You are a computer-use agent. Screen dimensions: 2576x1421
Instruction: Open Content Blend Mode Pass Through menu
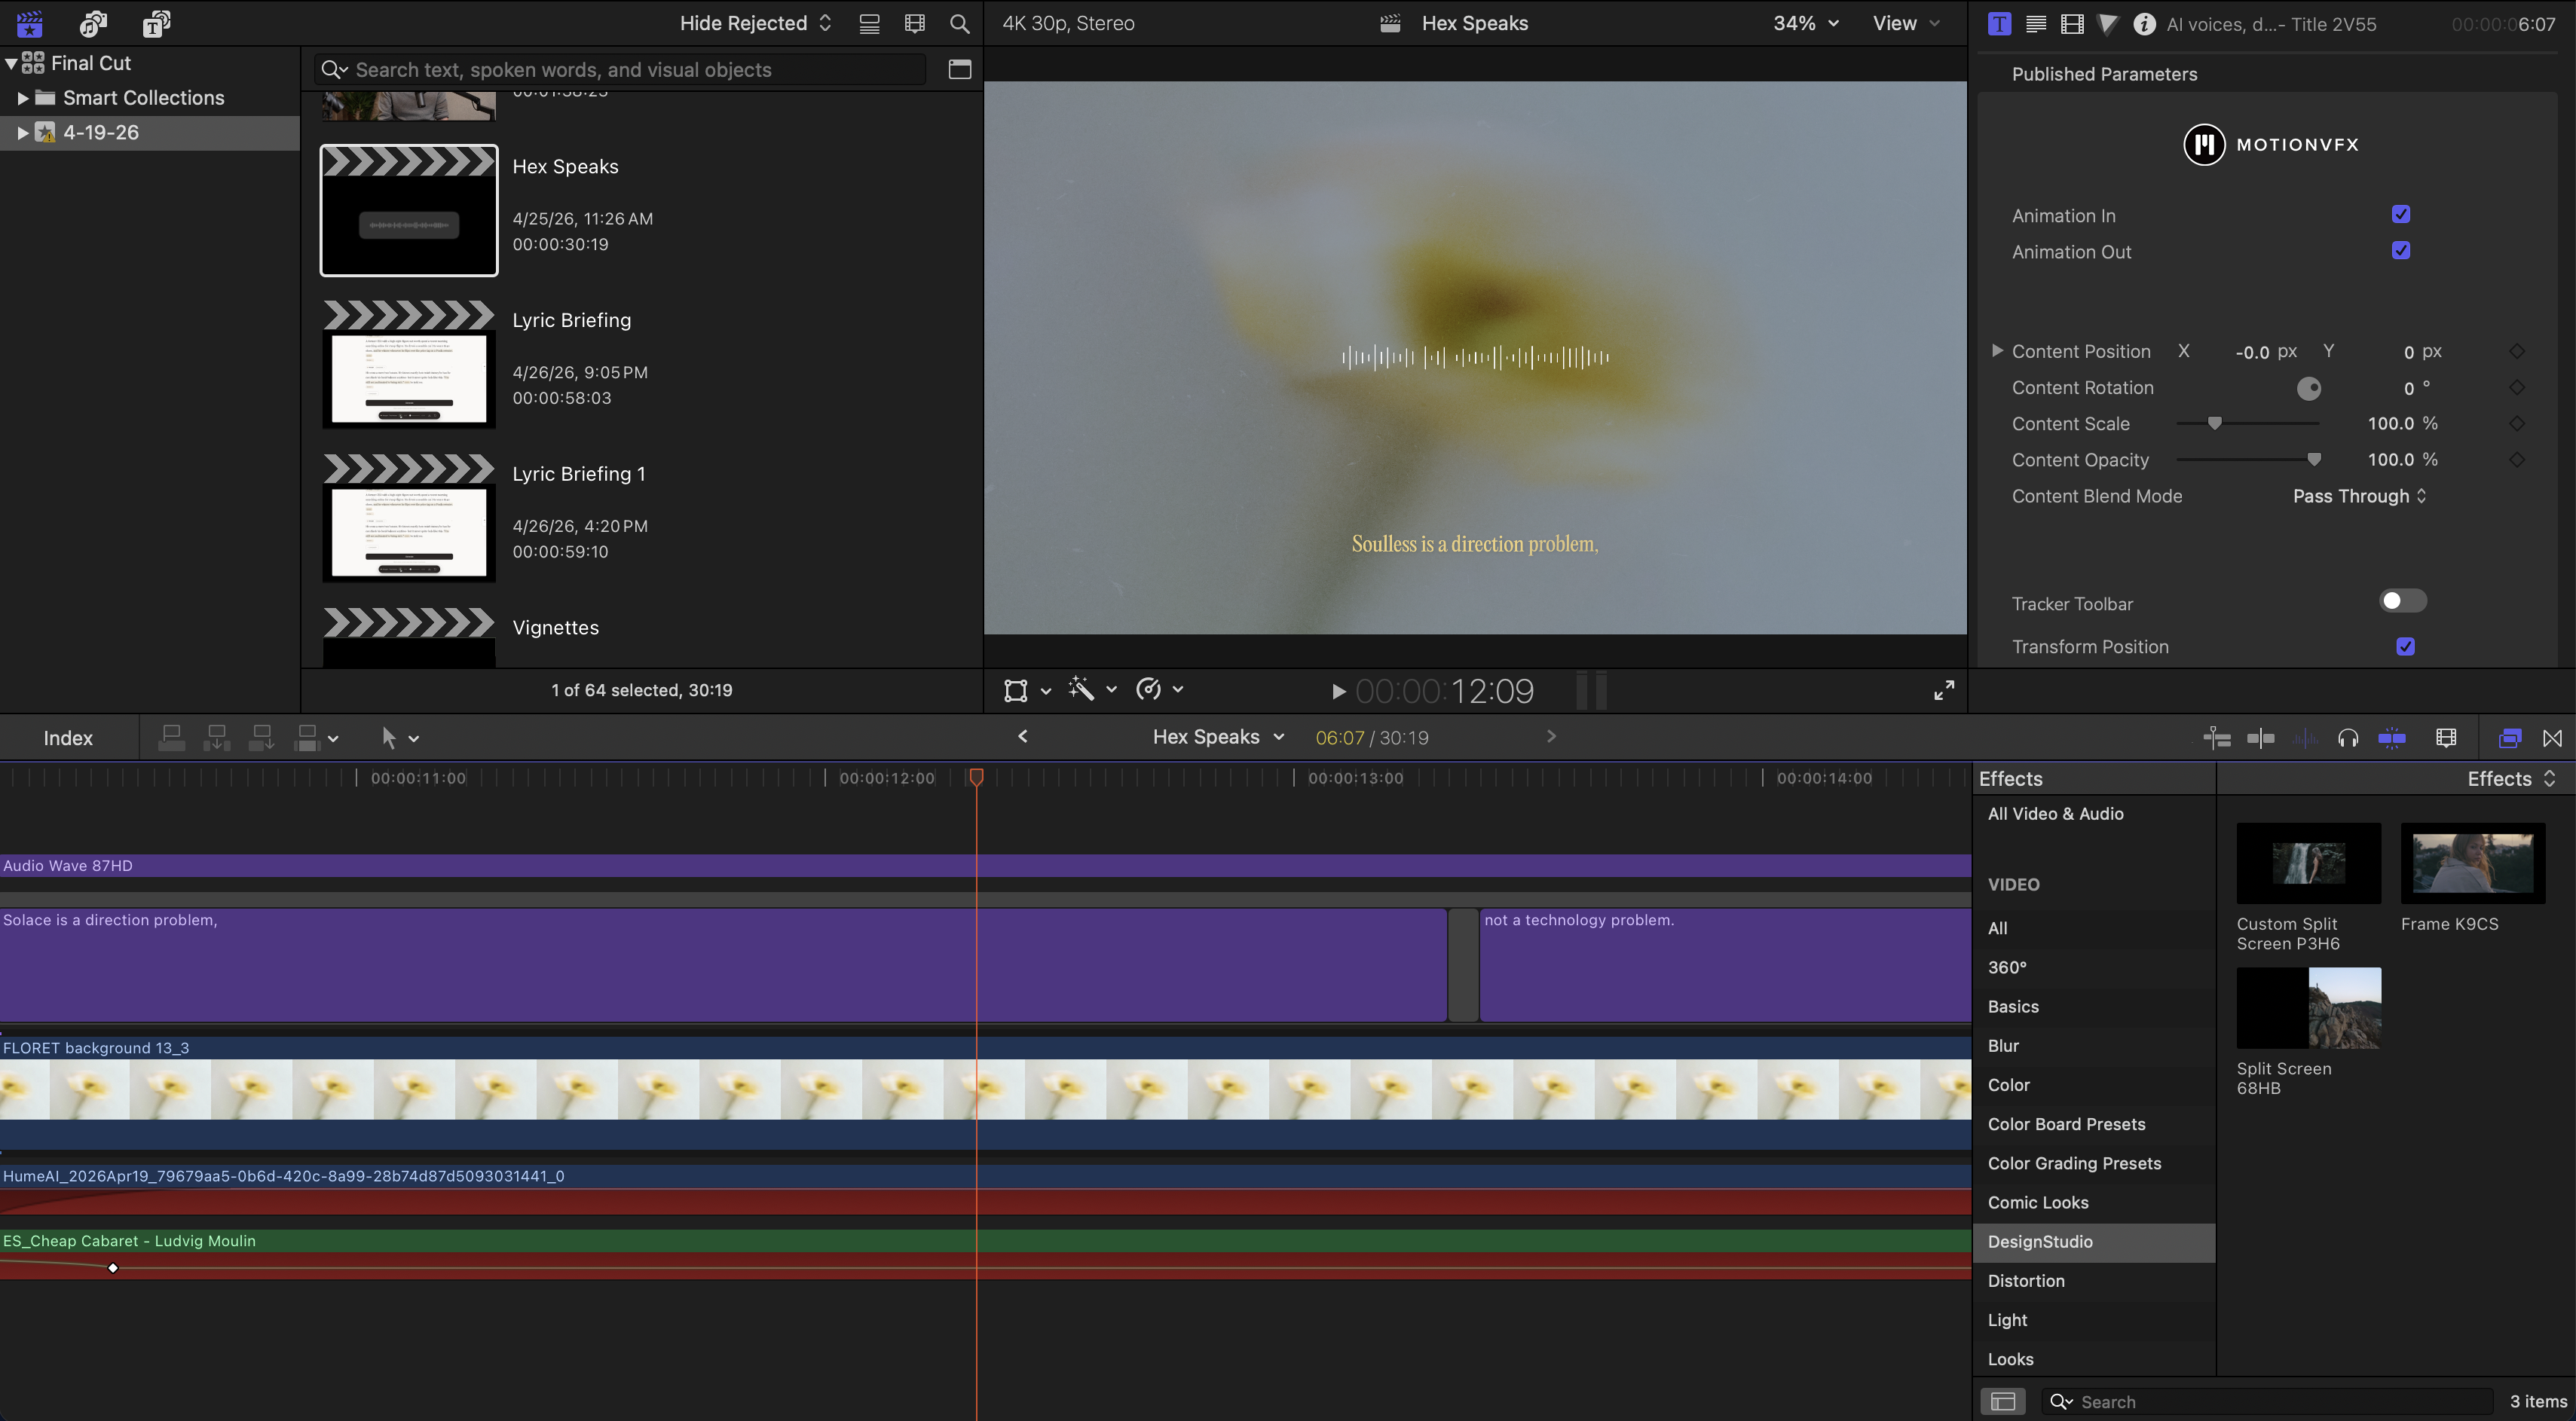2359,496
